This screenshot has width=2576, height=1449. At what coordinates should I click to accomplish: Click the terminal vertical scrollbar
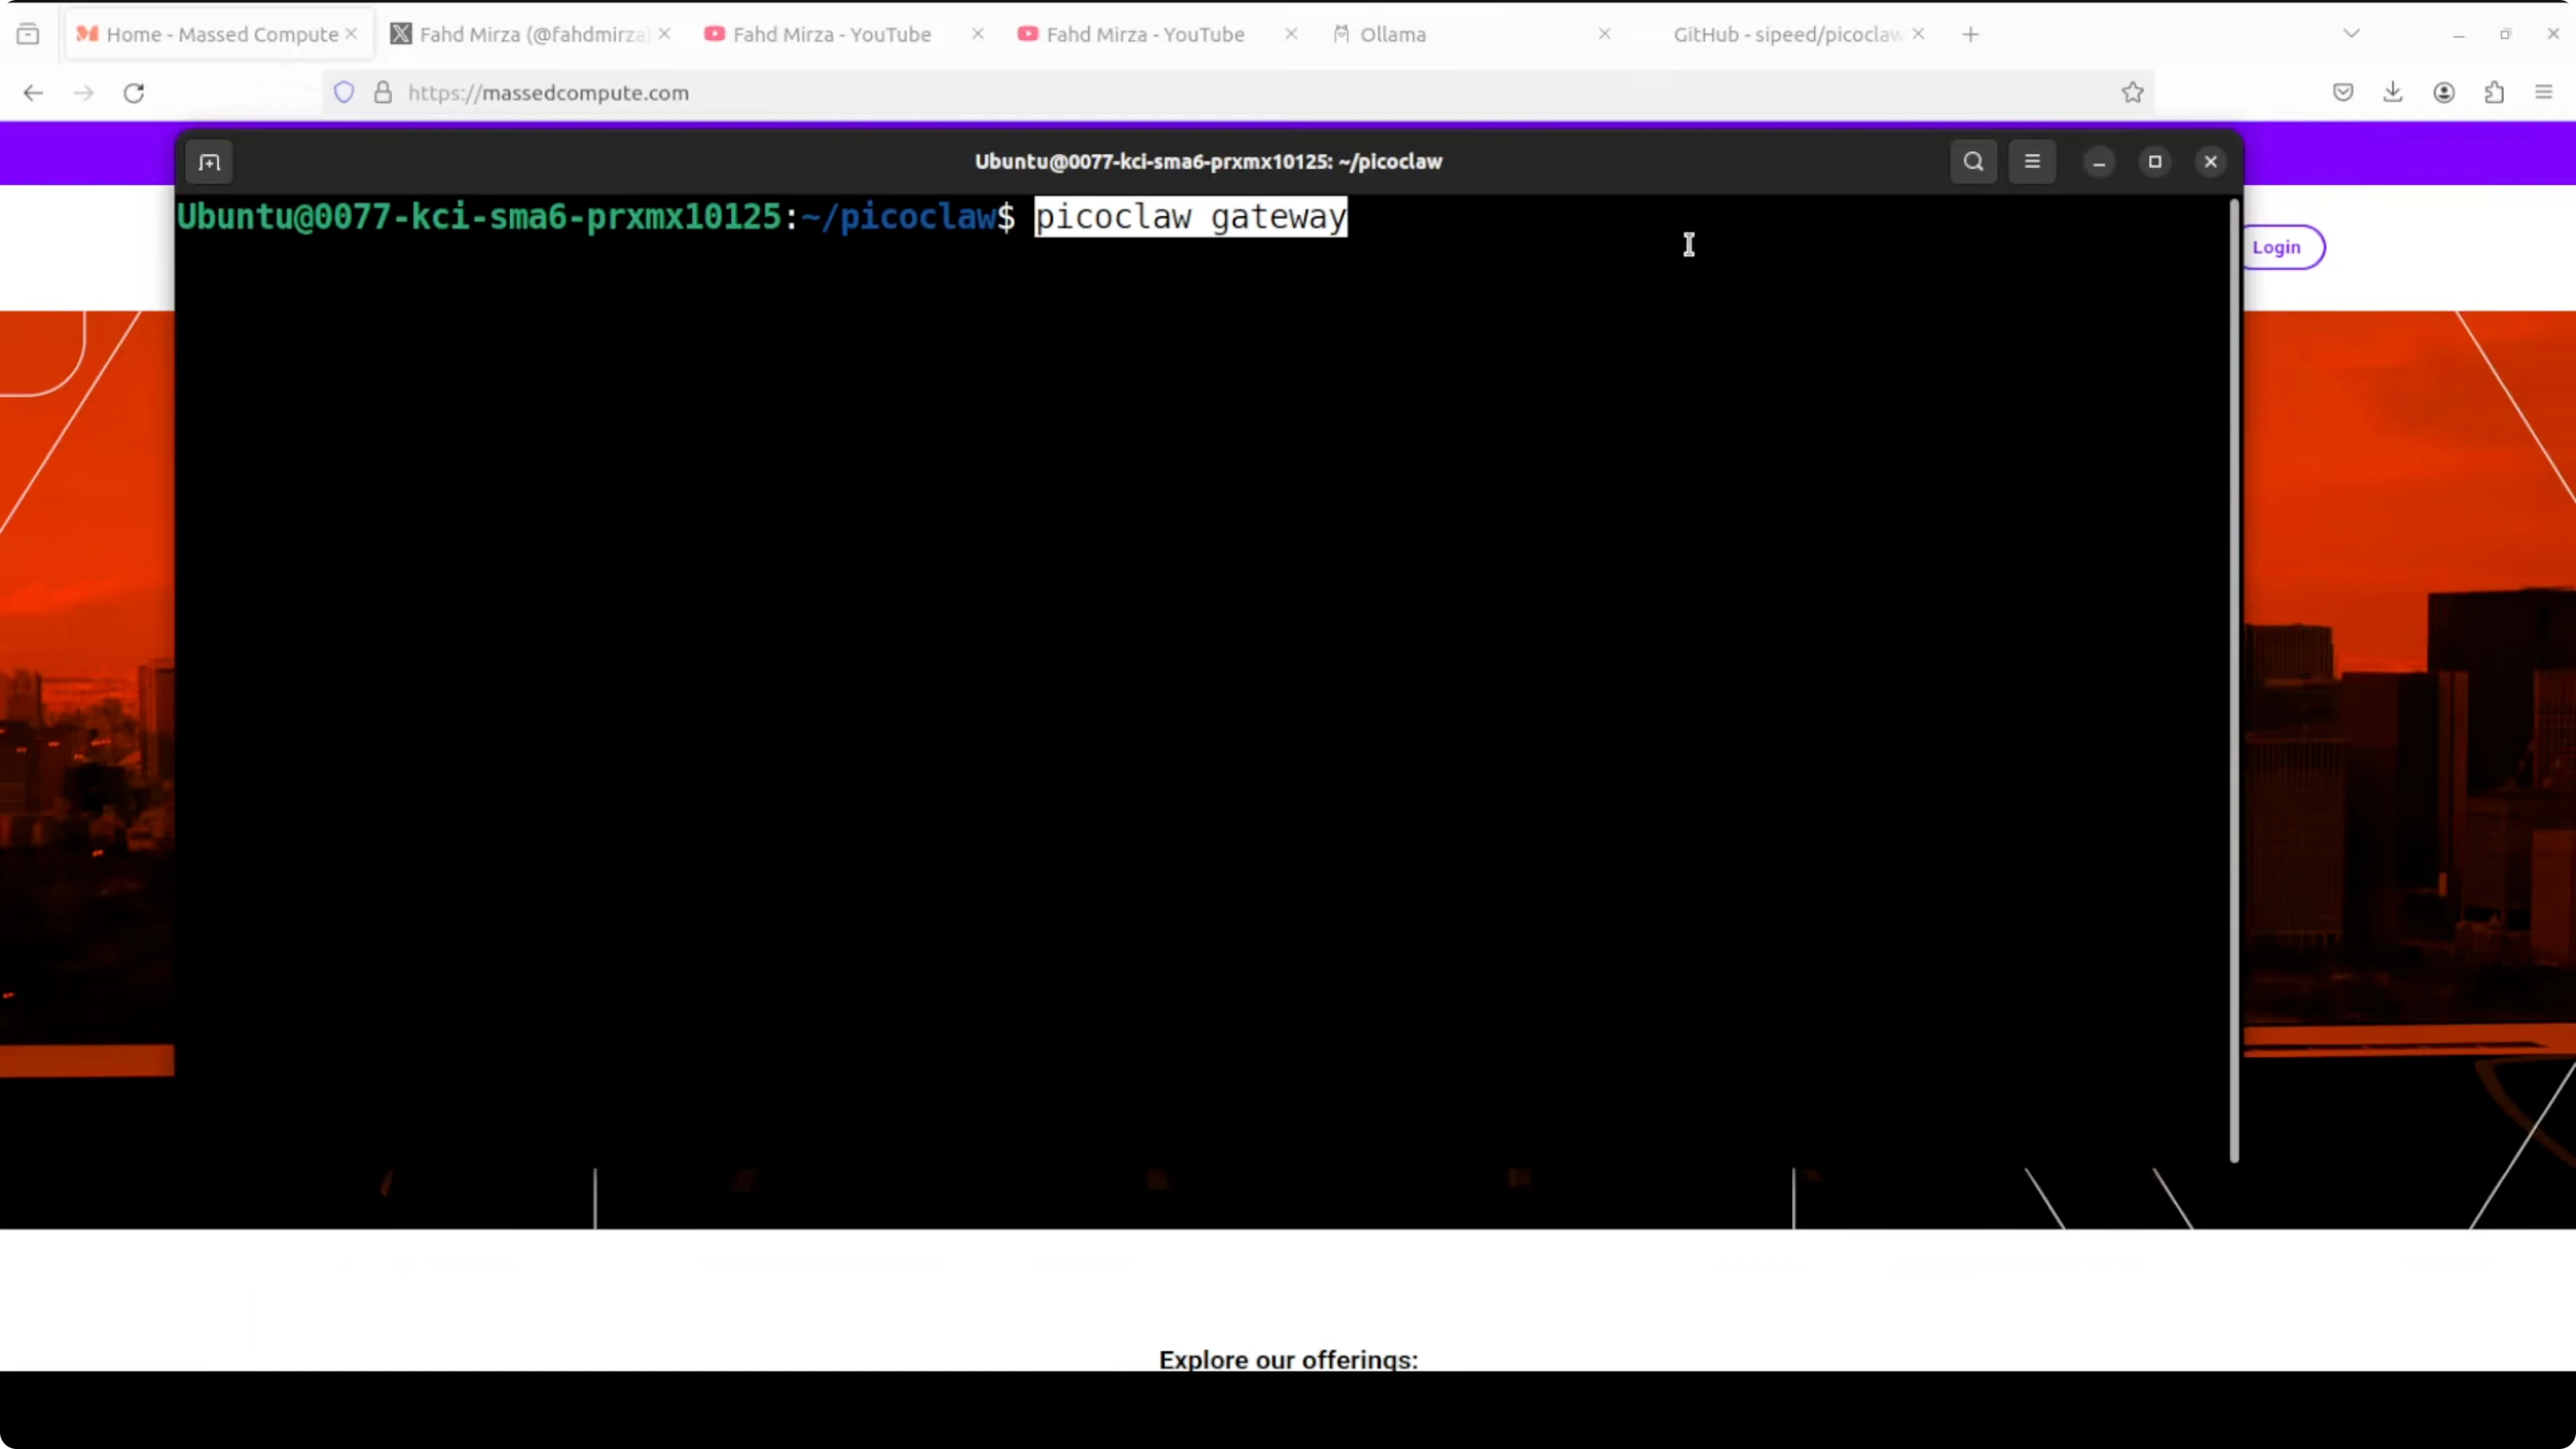click(2234, 680)
